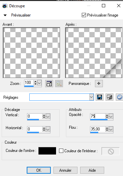Screen dimensions: 123x176
Task: Click OK to apply the cutout
Action: 39,170
